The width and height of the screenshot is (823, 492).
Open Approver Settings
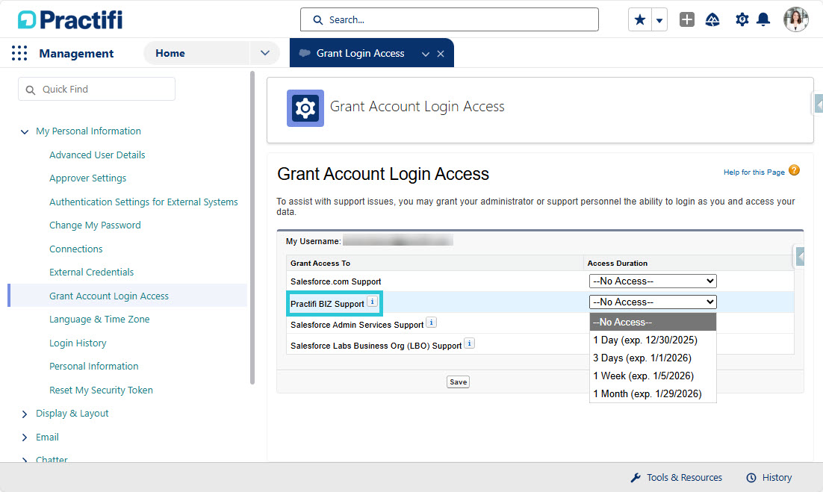click(x=87, y=178)
